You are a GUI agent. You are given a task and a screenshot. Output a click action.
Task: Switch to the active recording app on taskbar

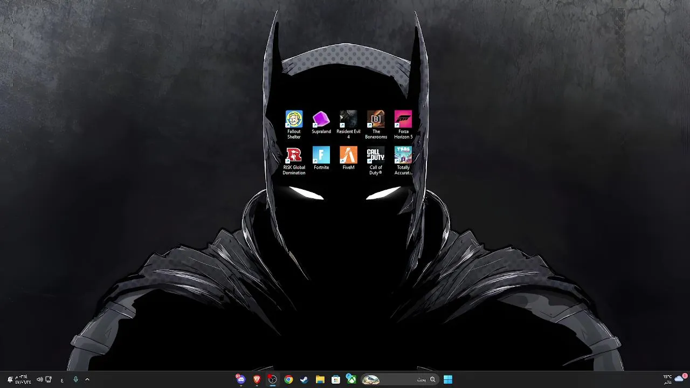point(272,379)
